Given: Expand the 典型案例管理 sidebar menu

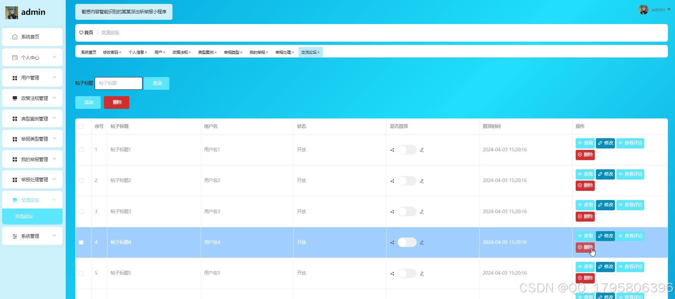Looking at the screenshot, I should coord(32,119).
